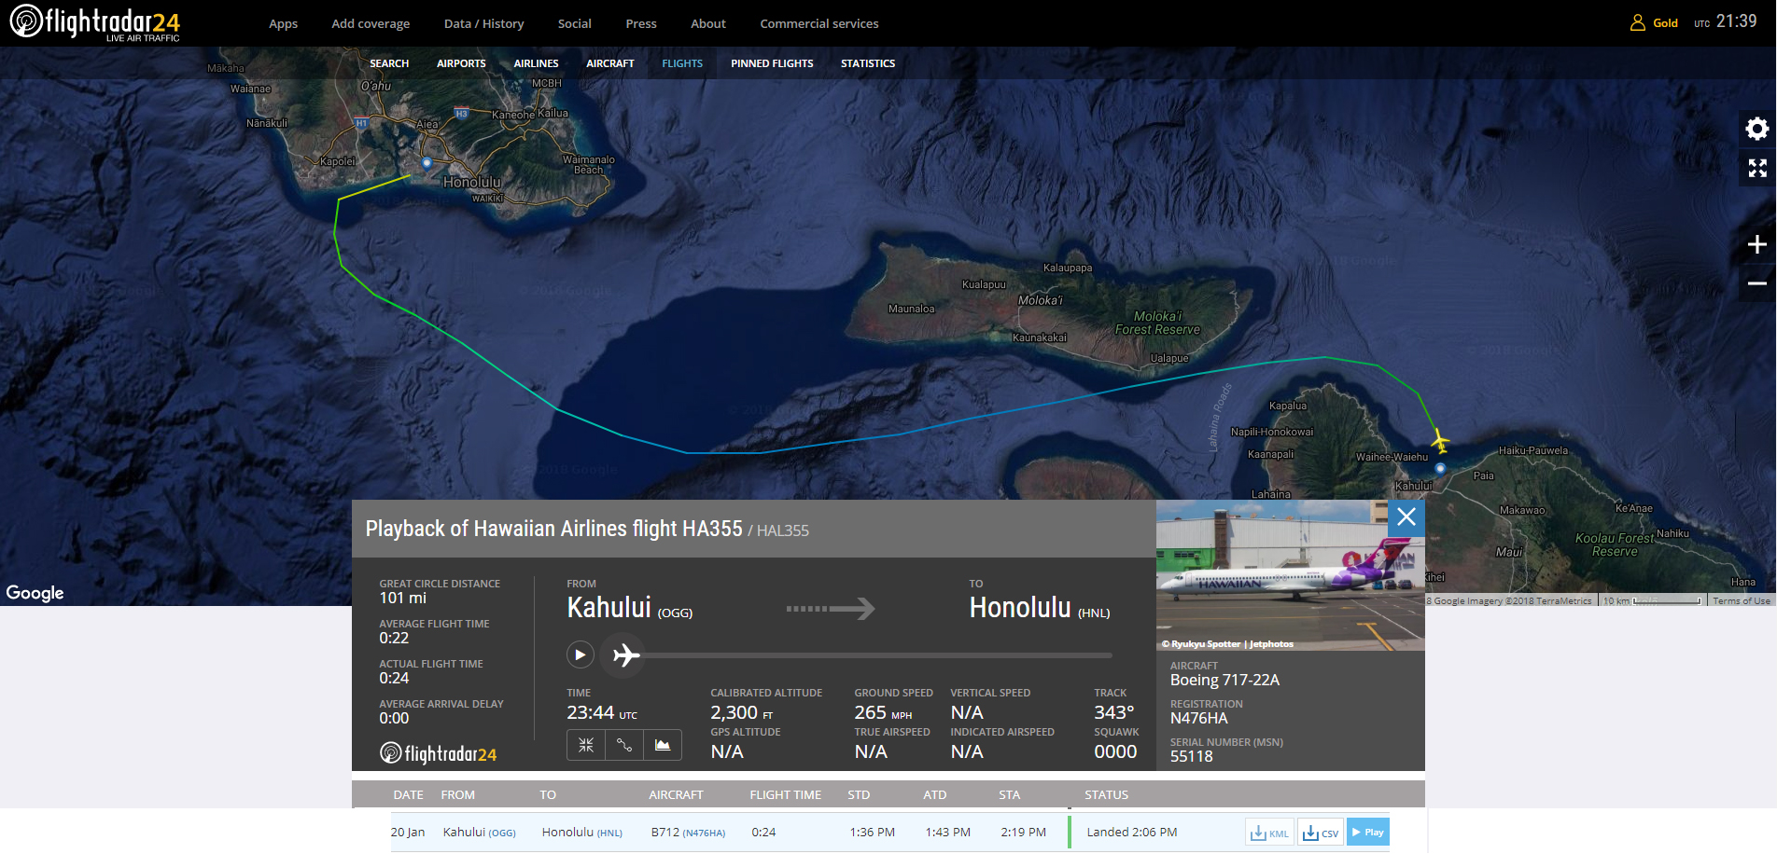
Task: Center map on aircraft icon
Action: point(586,745)
